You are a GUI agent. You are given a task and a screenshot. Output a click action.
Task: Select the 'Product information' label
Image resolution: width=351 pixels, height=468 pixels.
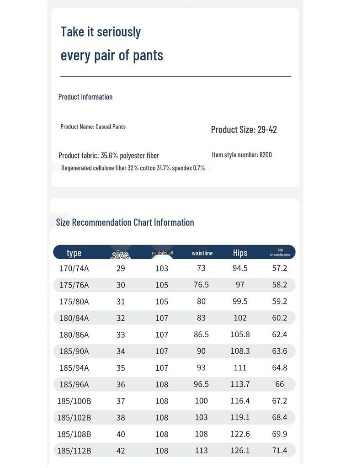(85, 97)
